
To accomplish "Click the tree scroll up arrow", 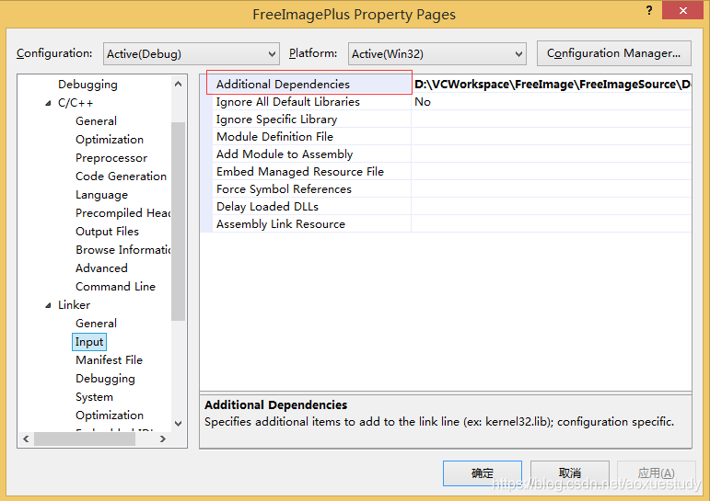I will click(x=178, y=84).
